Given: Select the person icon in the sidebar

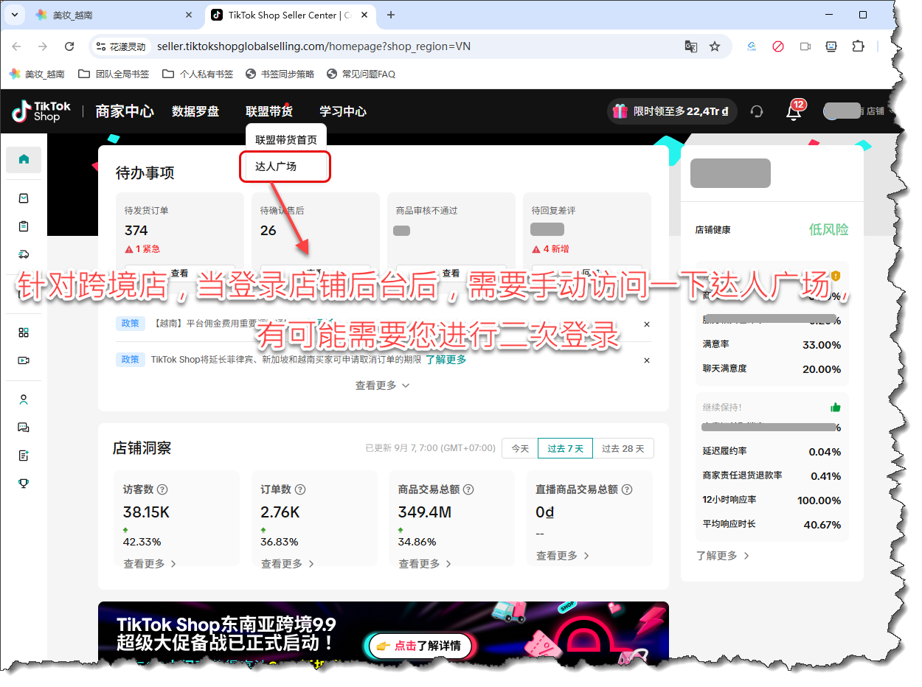Looking at the screenshot, I should (24, 400).
